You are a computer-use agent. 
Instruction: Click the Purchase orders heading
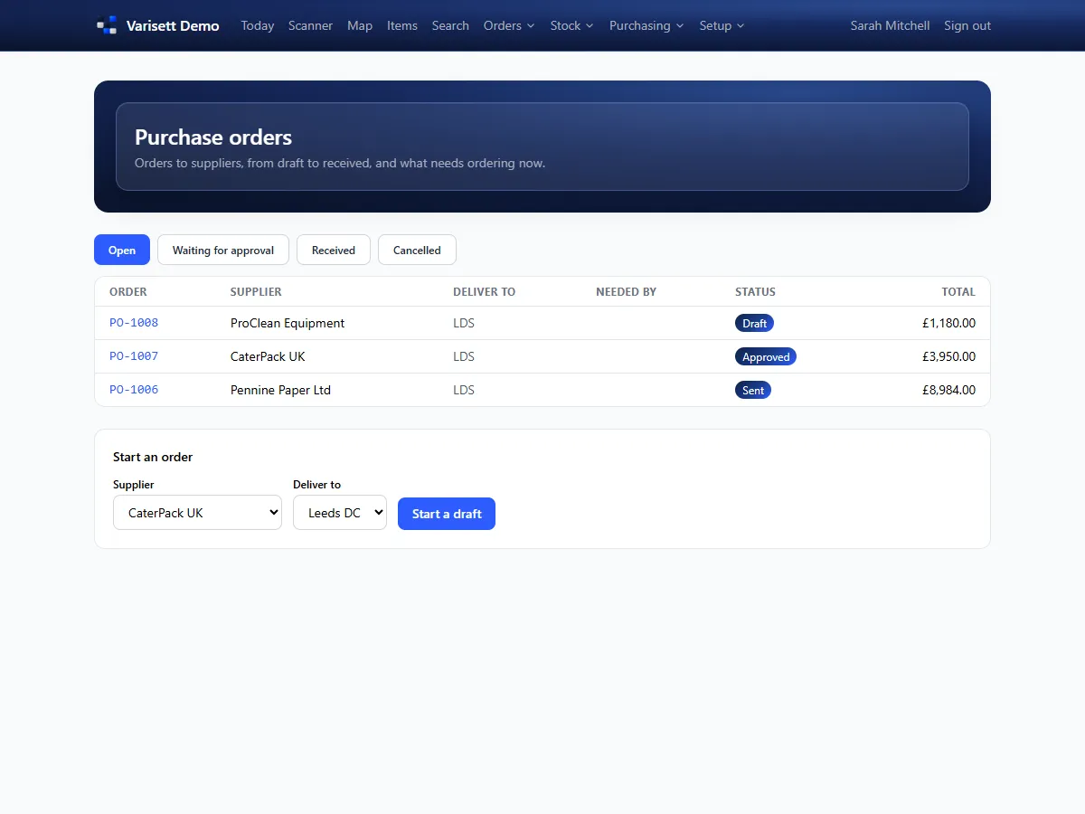213,137
